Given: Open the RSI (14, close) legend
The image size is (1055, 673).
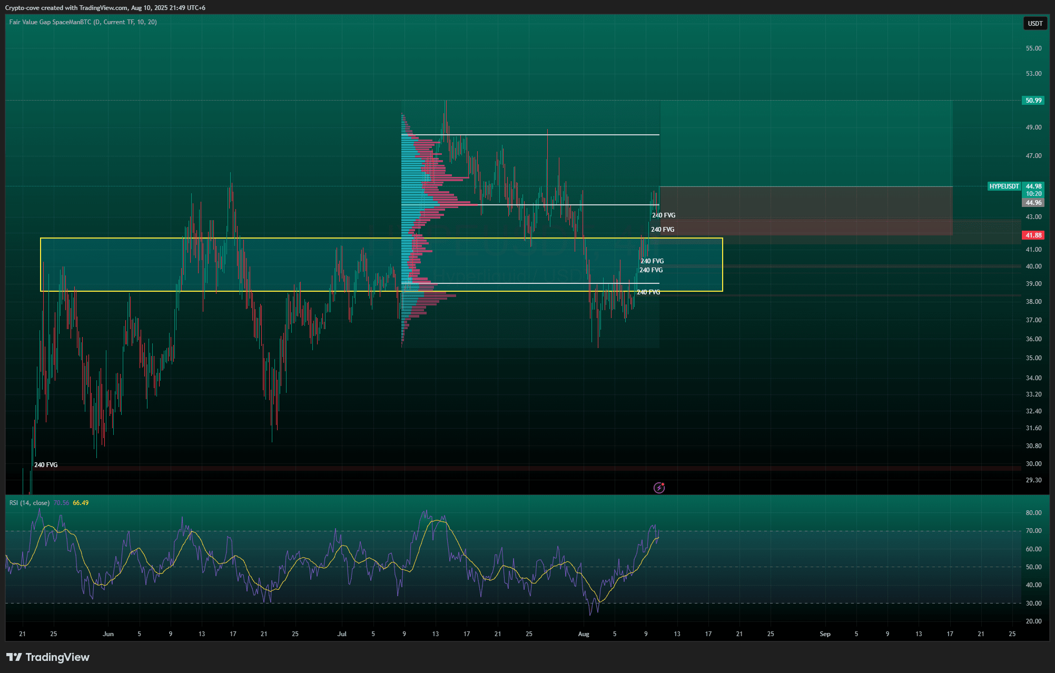Looking at the screenshot, I should (x=29, y=503).
